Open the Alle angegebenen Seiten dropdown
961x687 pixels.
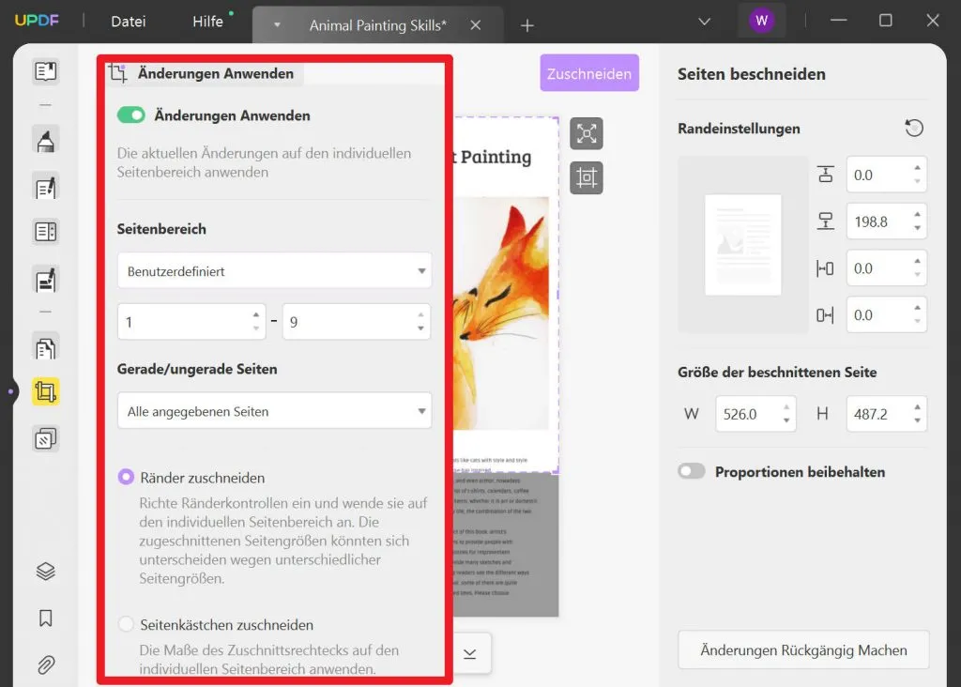[x=275, y=411]
